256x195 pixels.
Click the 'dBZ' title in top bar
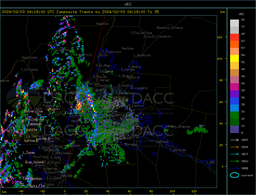point(128,4)
